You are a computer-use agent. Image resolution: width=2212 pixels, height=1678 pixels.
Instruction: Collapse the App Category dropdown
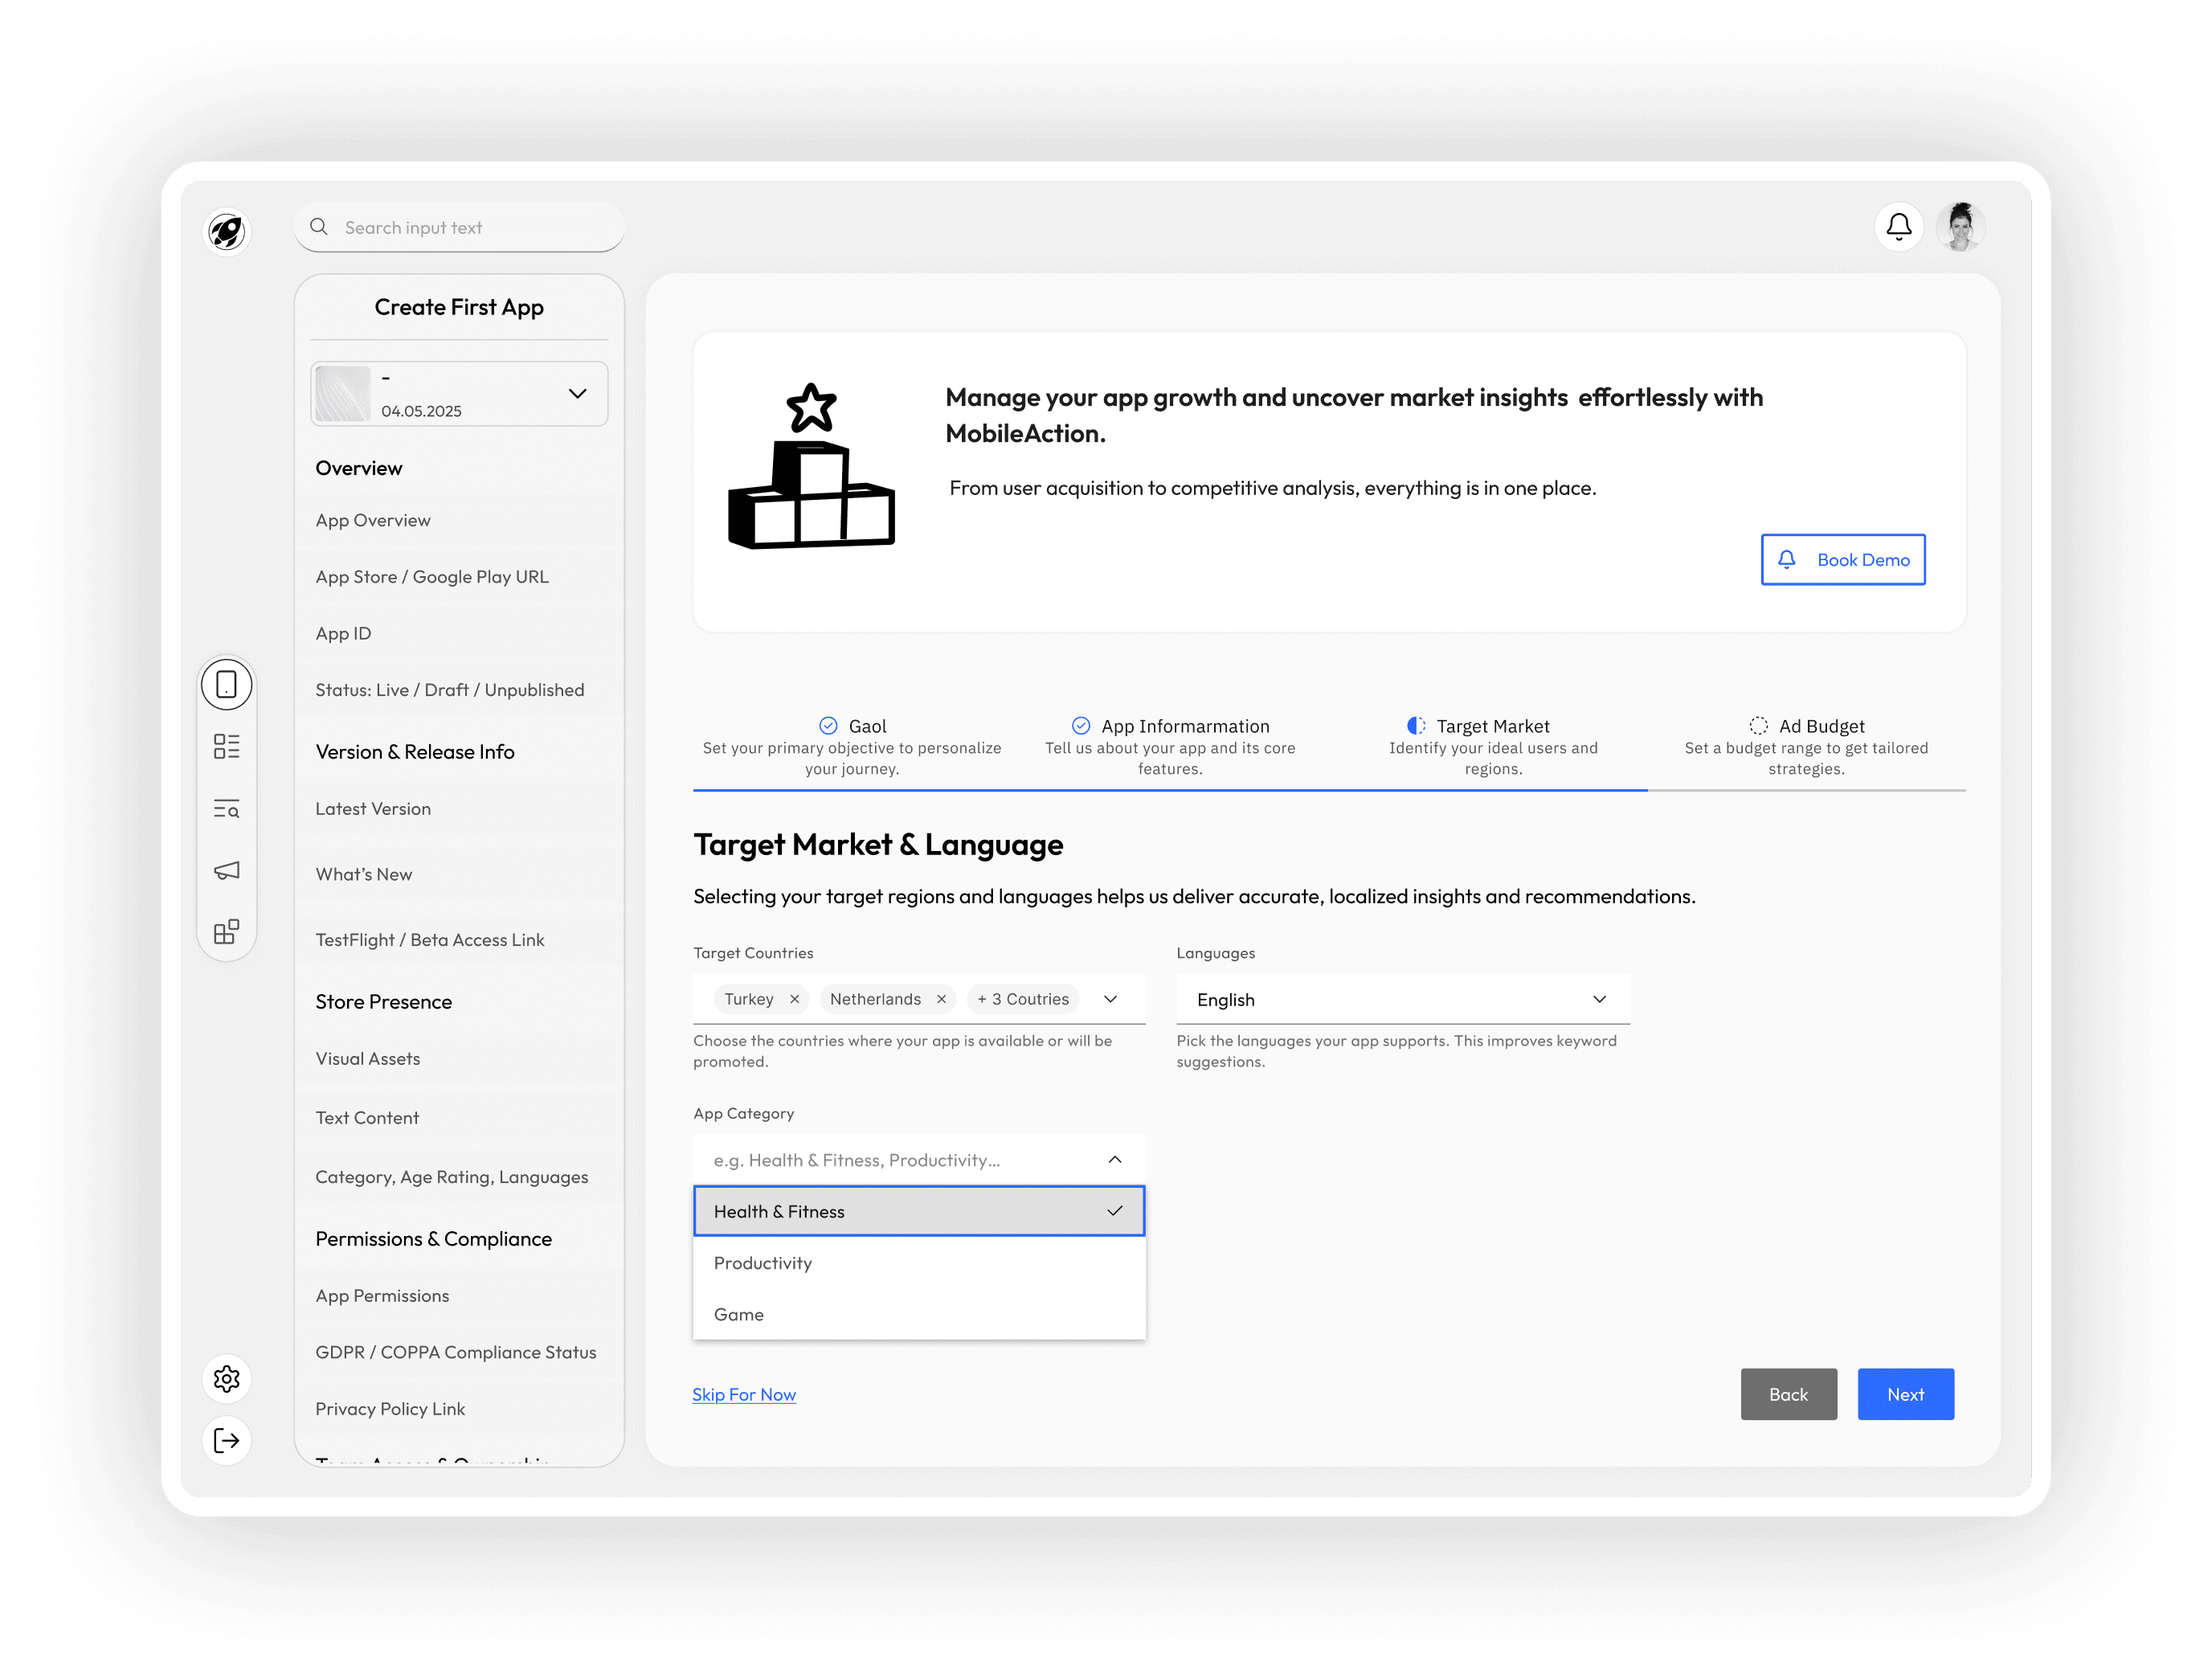click(1115, 1160)
